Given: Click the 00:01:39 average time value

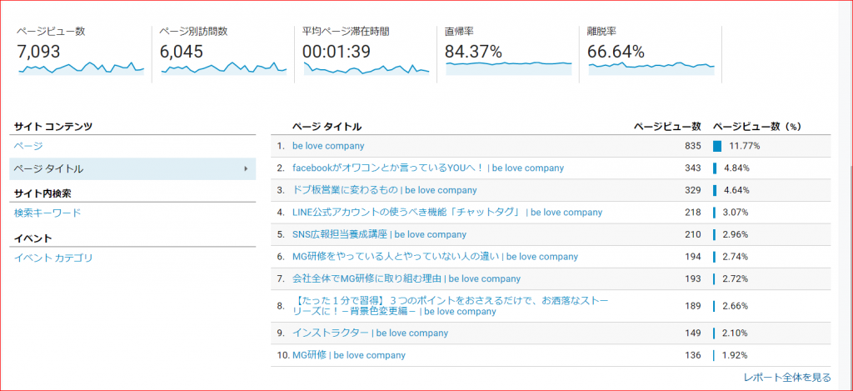Looking at the screenshot, I should tap(337, 51).
